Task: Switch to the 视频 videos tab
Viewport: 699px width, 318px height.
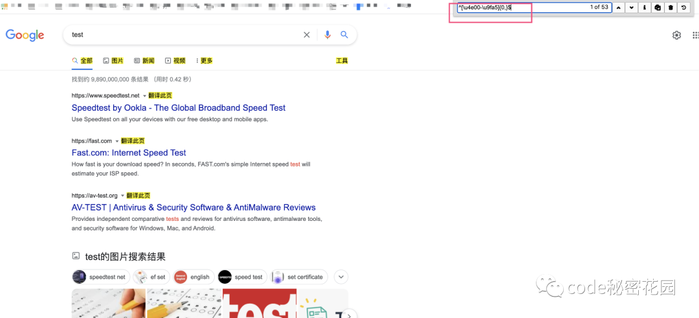Action: (x=175, y=61)
